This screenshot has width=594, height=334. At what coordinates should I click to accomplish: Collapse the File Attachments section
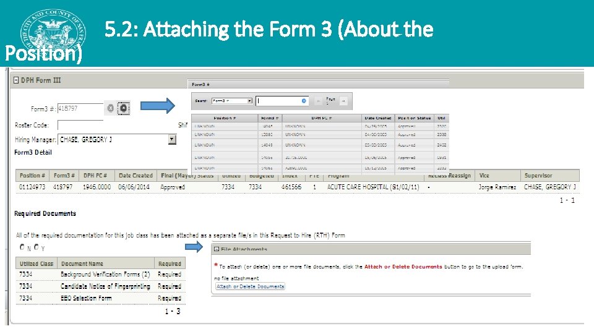click(x=217, y=249)
